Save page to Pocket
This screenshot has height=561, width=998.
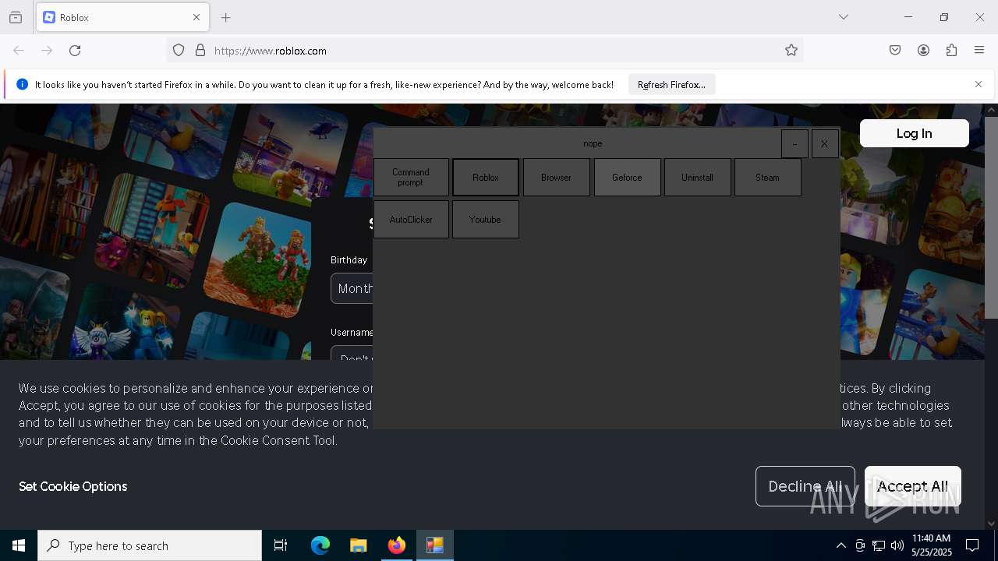click(x=895, y=51)
